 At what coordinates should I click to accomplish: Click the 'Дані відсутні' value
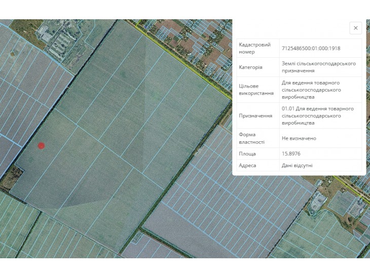tap(297, 165)
